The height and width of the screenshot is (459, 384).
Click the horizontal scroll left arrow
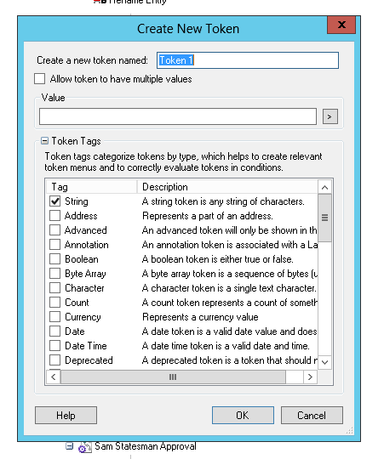[x=54, y=377]
